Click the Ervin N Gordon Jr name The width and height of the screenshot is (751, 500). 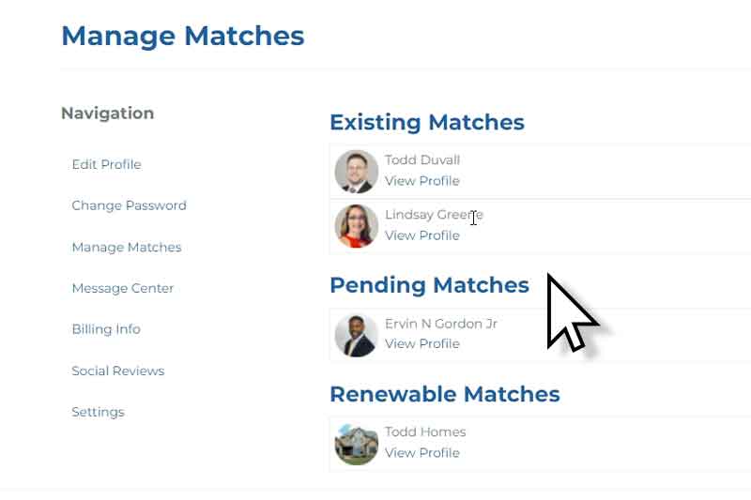441,324
